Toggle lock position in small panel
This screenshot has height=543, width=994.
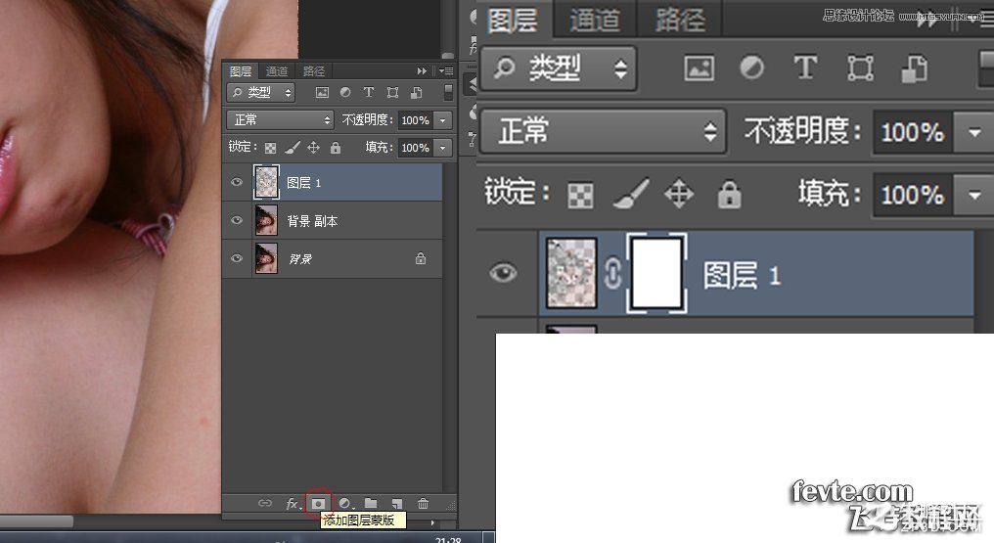tap(313, 148)
